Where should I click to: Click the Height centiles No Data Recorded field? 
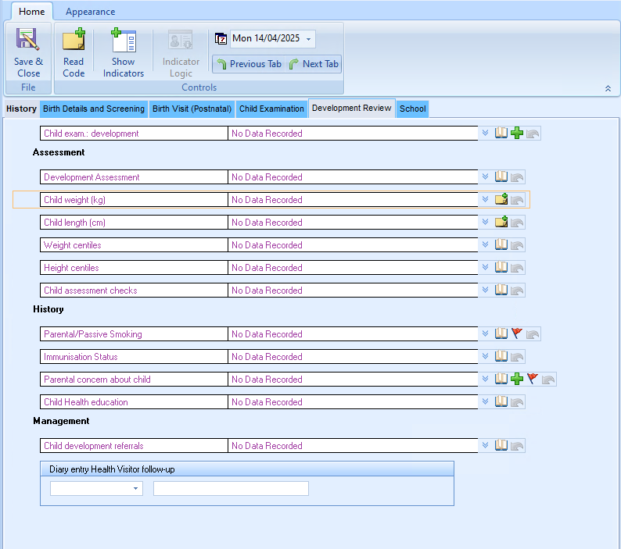point(353,267)
